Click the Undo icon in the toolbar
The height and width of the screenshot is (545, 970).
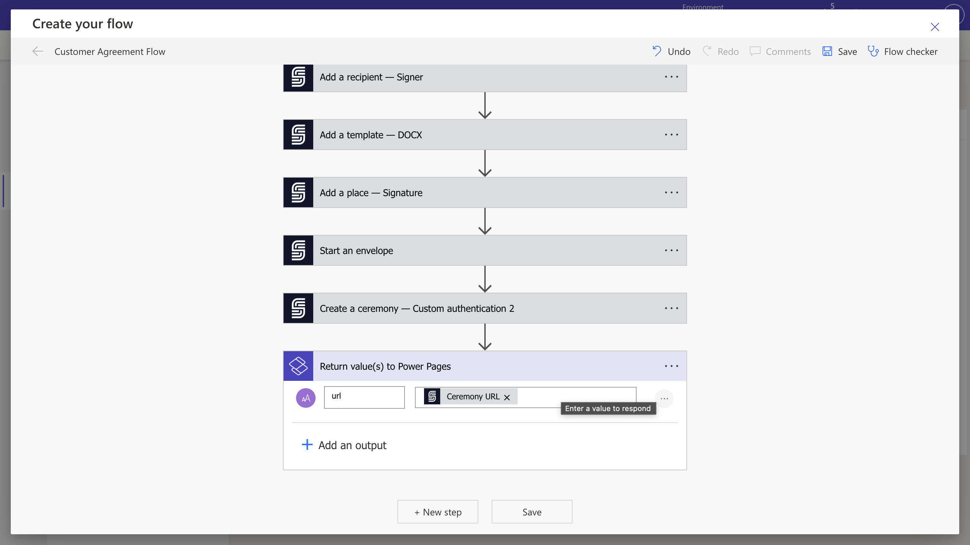pyautogui.click(x=657, y=51)
